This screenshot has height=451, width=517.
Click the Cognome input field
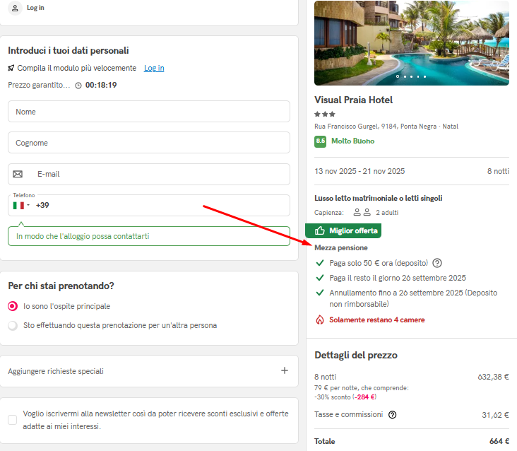pos(149,143)
